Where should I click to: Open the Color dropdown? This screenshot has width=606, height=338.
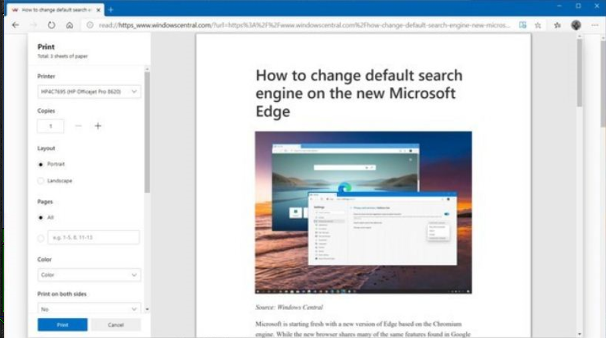tap(89, 275)
